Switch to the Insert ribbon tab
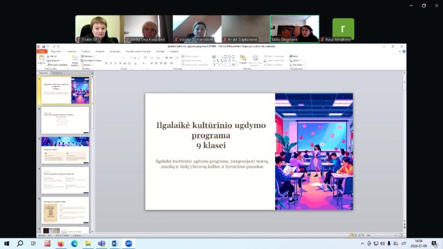This screenshot has height=249, width=443. click(72, 51)
